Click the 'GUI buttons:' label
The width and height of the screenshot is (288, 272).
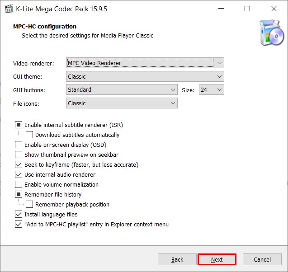coord(29,90)
